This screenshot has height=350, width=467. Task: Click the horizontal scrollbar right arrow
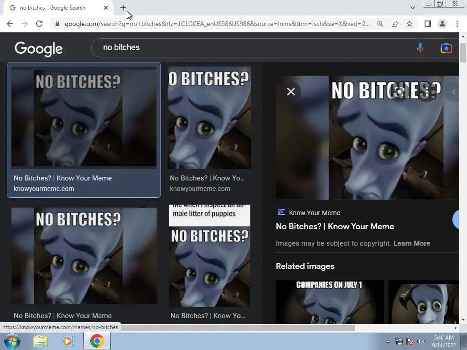coord(456,328)
